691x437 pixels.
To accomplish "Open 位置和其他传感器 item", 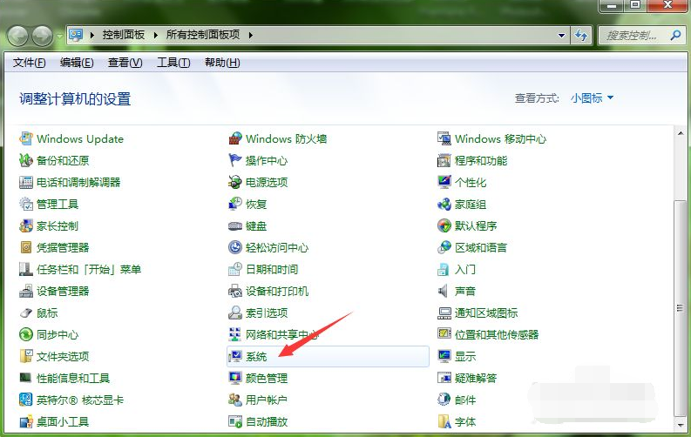I will (x=488, y=334).
